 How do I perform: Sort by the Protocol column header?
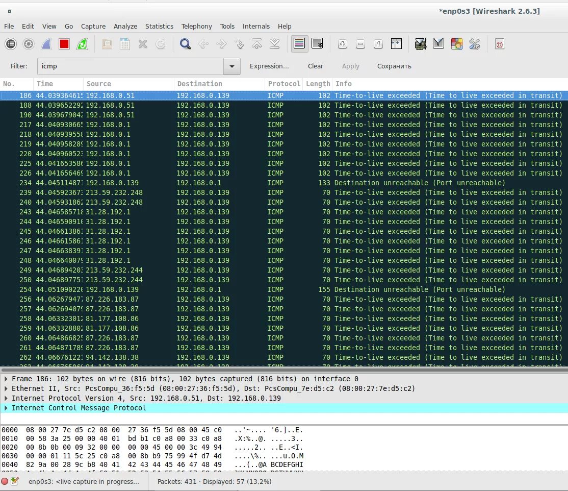click(284, 84)
